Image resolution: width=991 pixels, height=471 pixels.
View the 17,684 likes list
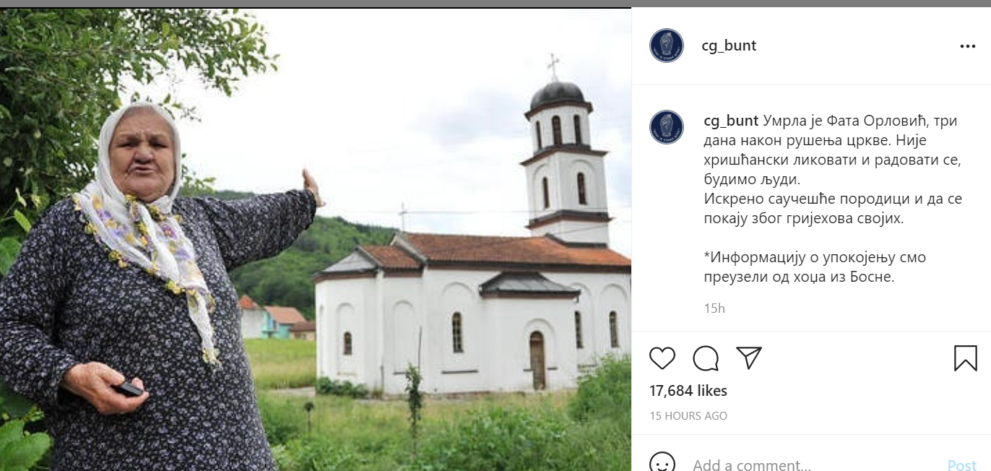tap(688, 391)
